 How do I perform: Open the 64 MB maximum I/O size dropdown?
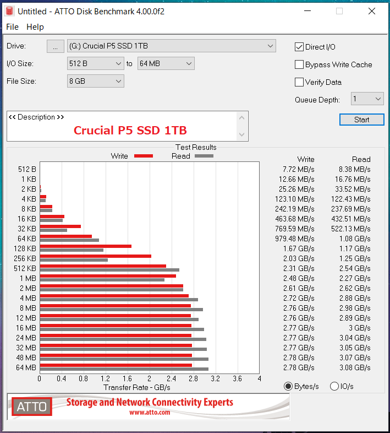166,63
